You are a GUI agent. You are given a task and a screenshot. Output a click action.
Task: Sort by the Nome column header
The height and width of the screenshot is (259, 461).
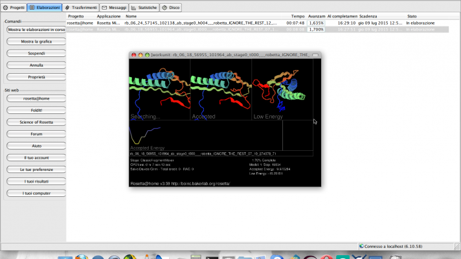click(x=131, y=16)
